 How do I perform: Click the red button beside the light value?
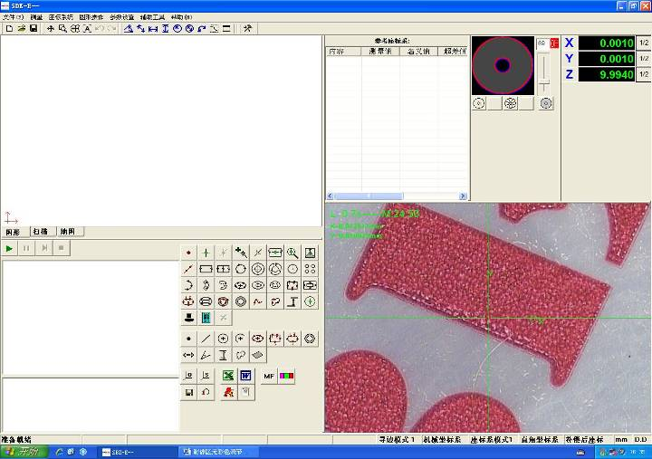click(x=554, y=43)
